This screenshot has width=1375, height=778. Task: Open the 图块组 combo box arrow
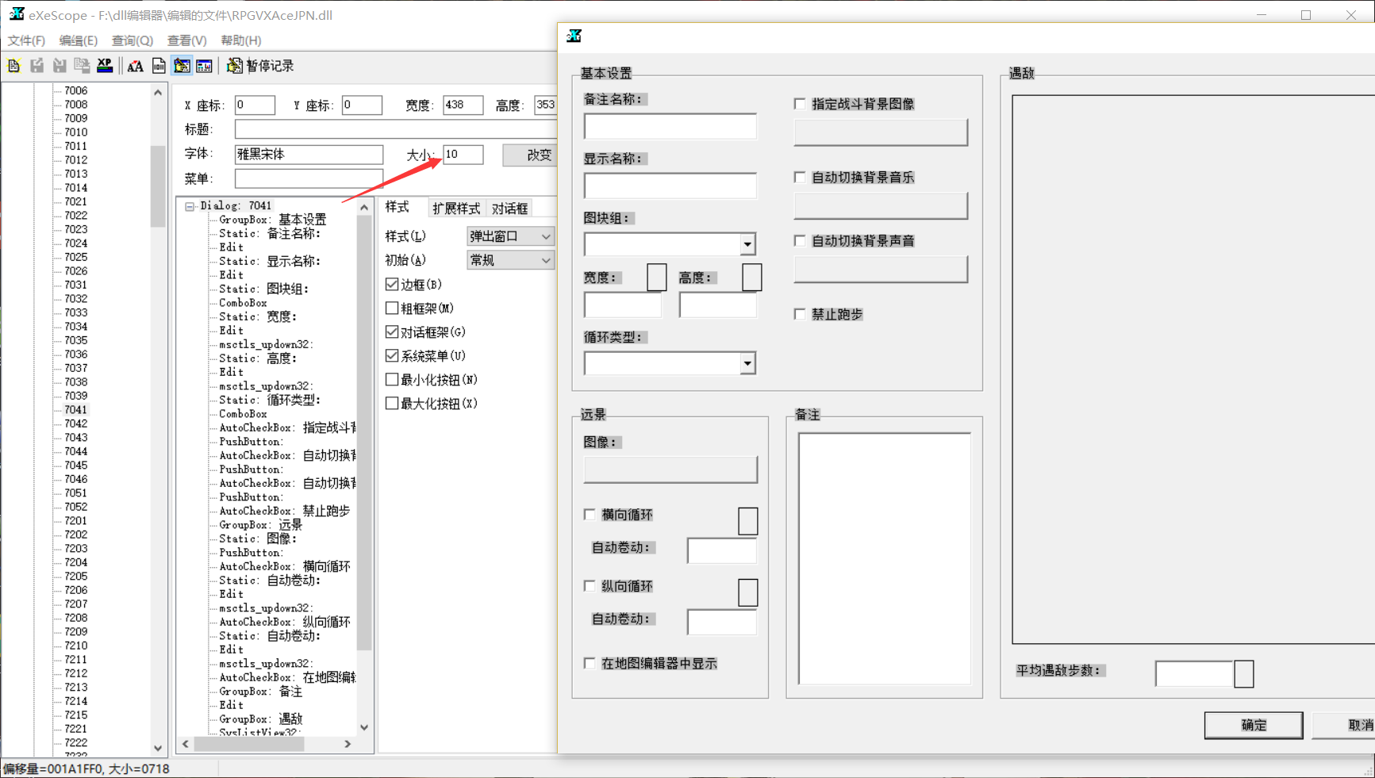tap(747, 244)
